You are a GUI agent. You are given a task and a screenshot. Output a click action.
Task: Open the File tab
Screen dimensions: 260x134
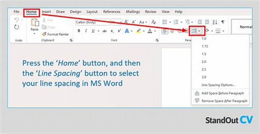(16, 12)
